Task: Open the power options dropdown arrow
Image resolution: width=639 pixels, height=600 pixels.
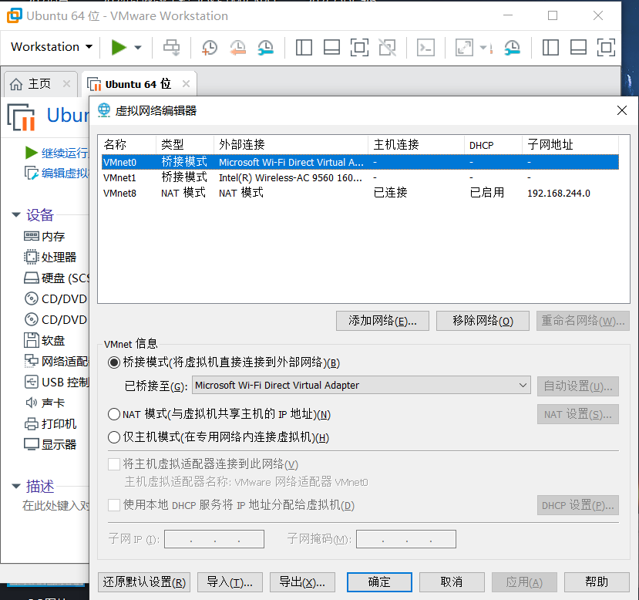Action: pyautogui.click(x=138, y=48)
